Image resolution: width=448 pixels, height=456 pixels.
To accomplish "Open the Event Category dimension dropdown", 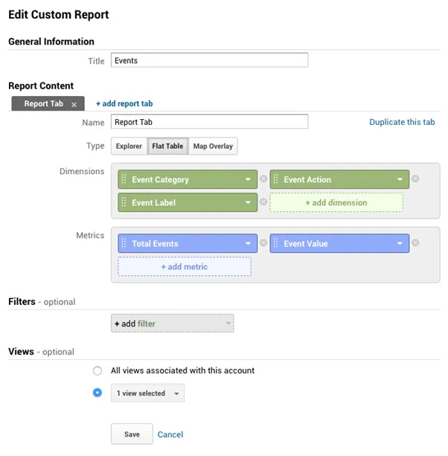I will point(248,179).
